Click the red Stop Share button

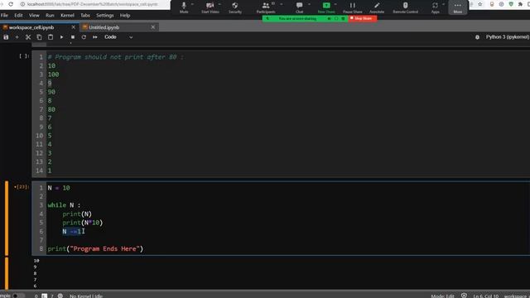pyautogui.click(x=363, y=18)
